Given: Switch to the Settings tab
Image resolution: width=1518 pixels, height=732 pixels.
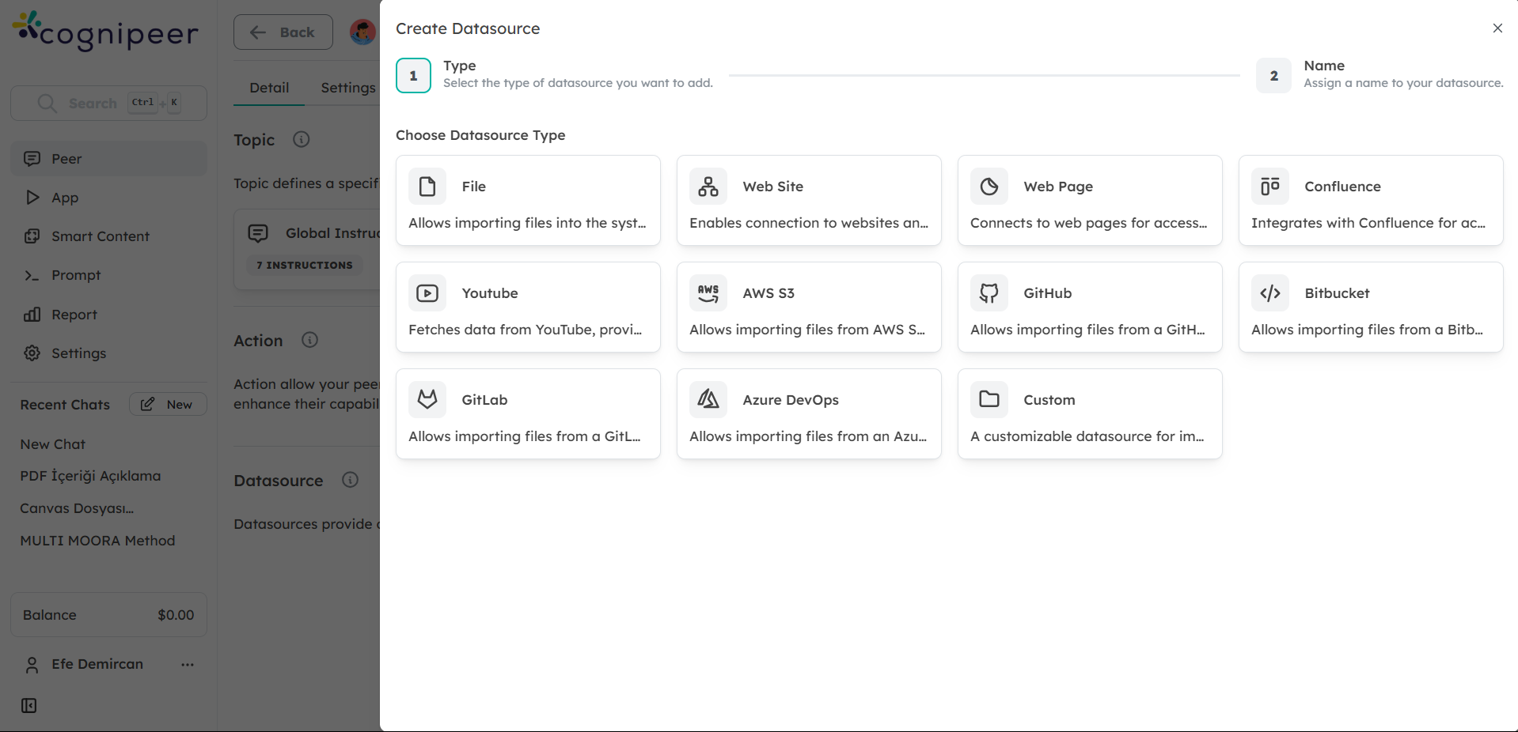Looking at the screenshot, I should (x=347, y=87).
